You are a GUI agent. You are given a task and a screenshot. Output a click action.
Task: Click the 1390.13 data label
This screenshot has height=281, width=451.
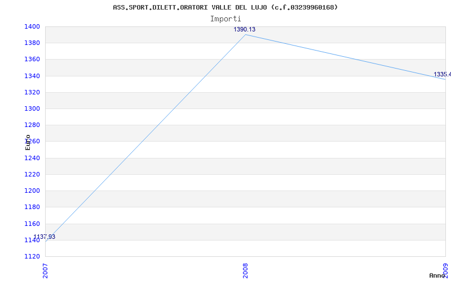(x=244, y=29)
